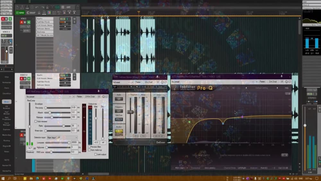Click VOICE track green monitor icon
This screenshot has width=321, height=181.
[x=29, y=22]
